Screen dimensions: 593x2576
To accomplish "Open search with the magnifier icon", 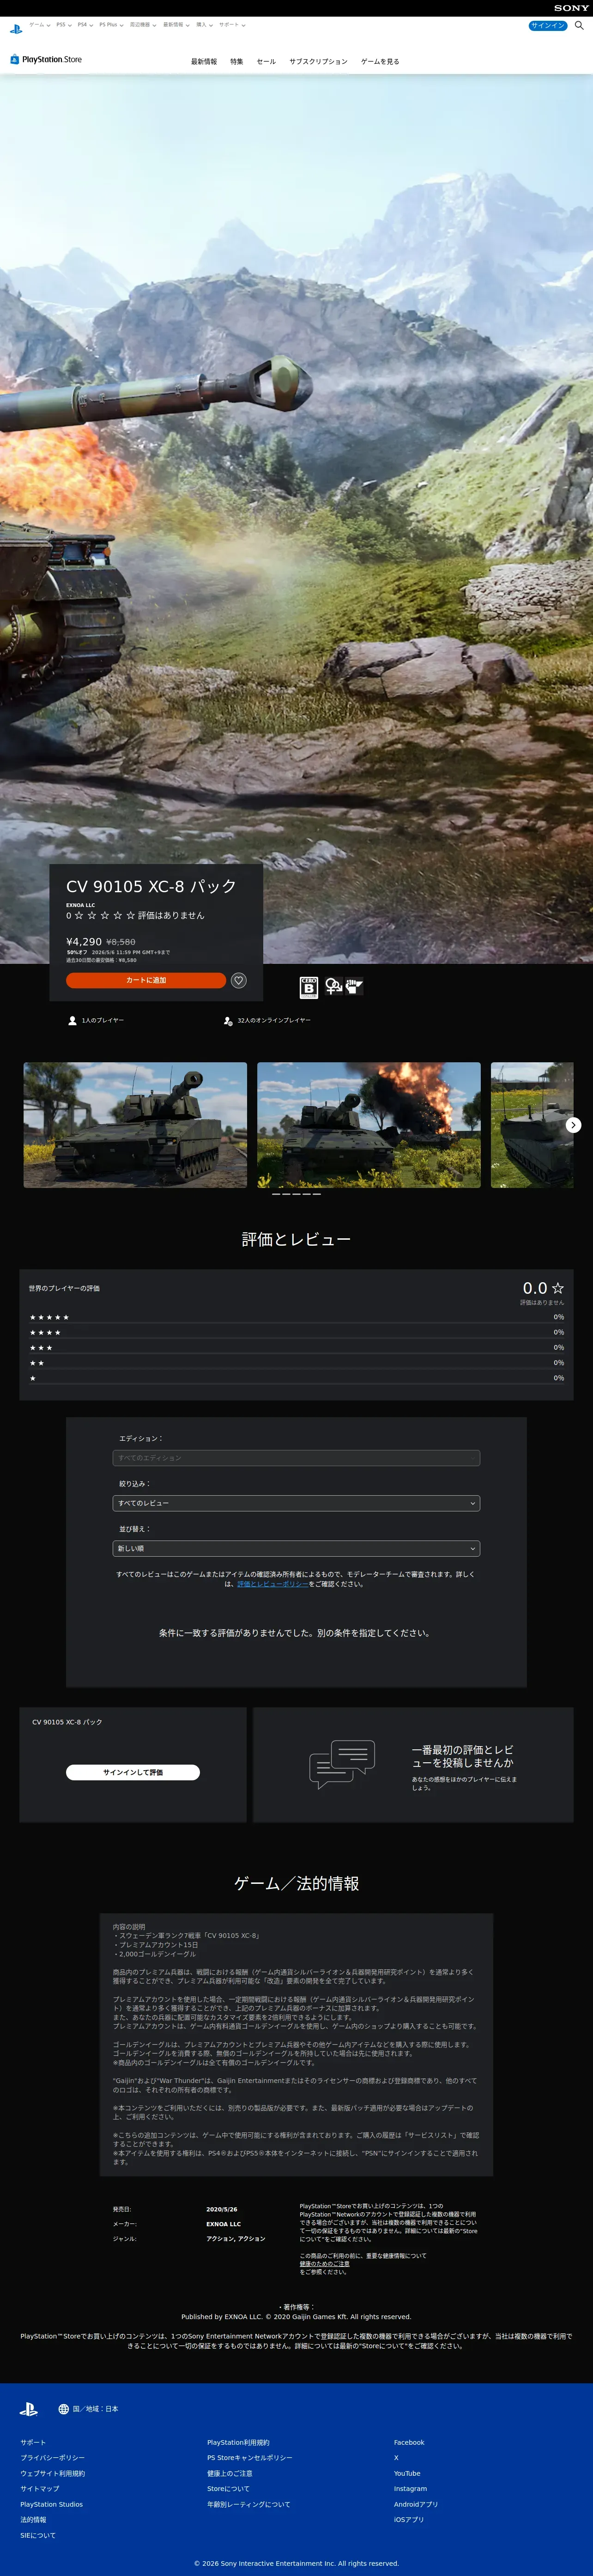I will [579, 25].
